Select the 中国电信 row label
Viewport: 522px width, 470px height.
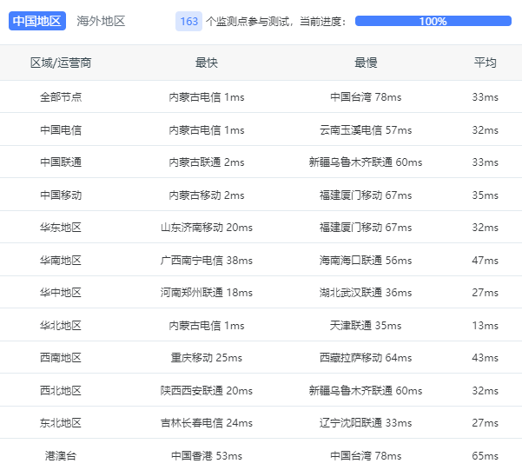point(61,130)
